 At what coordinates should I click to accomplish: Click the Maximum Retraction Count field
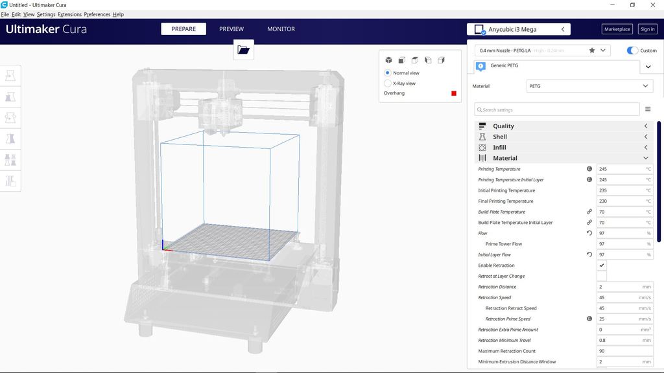tap(624, 350)
